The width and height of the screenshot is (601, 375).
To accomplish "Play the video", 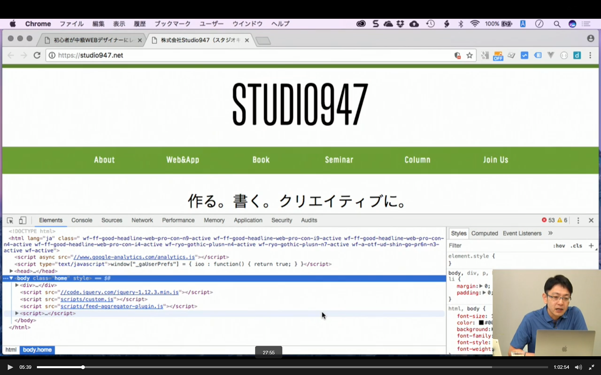I will (10, 367).
